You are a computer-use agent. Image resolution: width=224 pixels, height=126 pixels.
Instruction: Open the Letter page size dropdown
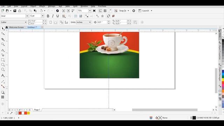26,22
